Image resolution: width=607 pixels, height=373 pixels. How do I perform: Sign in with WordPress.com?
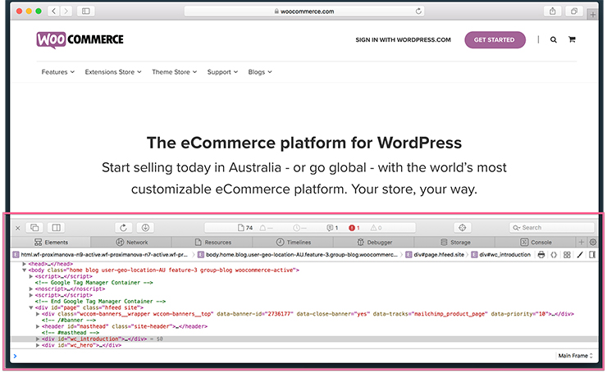pyautogui.click(x=403, y=39)
